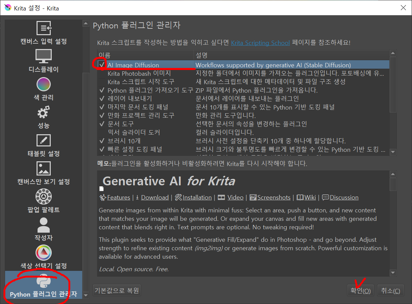
Task: Click plugin list scroll down arrow
Action: [393, 152]
